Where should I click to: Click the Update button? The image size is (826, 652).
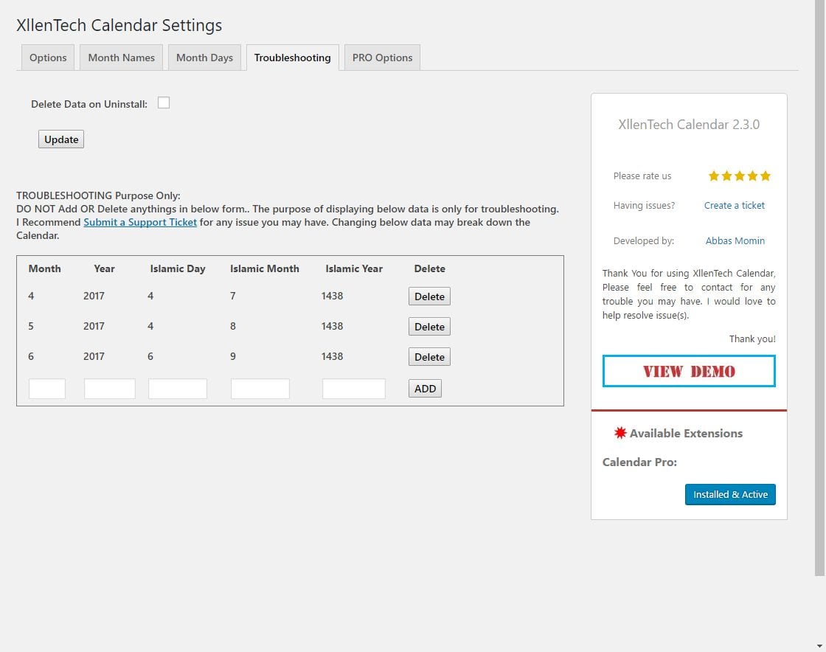[x=61, y=139]
